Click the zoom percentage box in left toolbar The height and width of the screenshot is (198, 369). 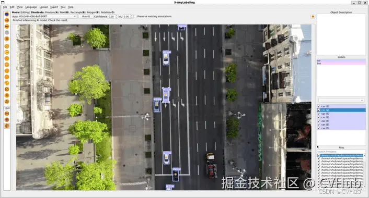(x=7, y=108)
